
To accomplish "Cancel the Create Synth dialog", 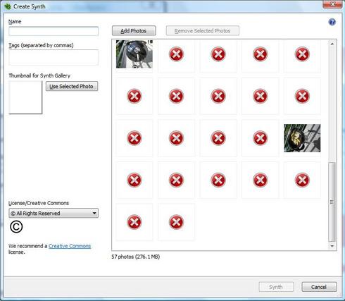I will (319, 287).
